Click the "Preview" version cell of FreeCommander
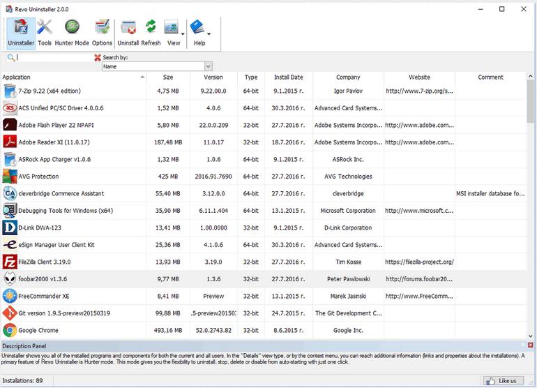This screenshot has width=537, height=388. click(x=213, y=296)
